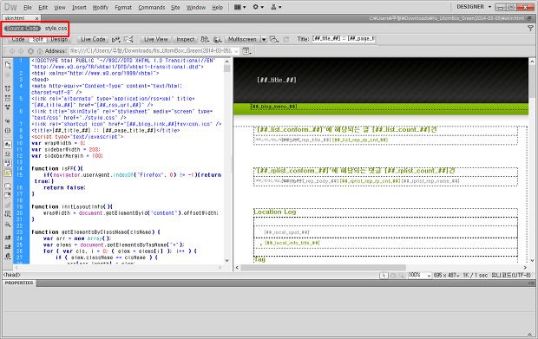Open the Site dropdown icon in menu bar
This screenshot has width=538, height=339.
(276, 7)
